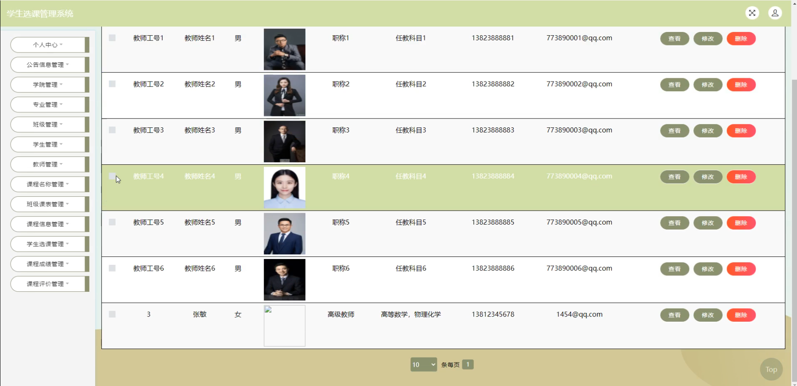Click 删除 for 教师姓名6
Screen dimensions: 797x386
[741, 269]
